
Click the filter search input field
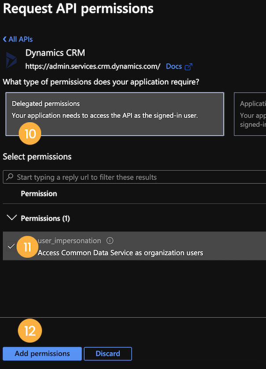point(110,177)
